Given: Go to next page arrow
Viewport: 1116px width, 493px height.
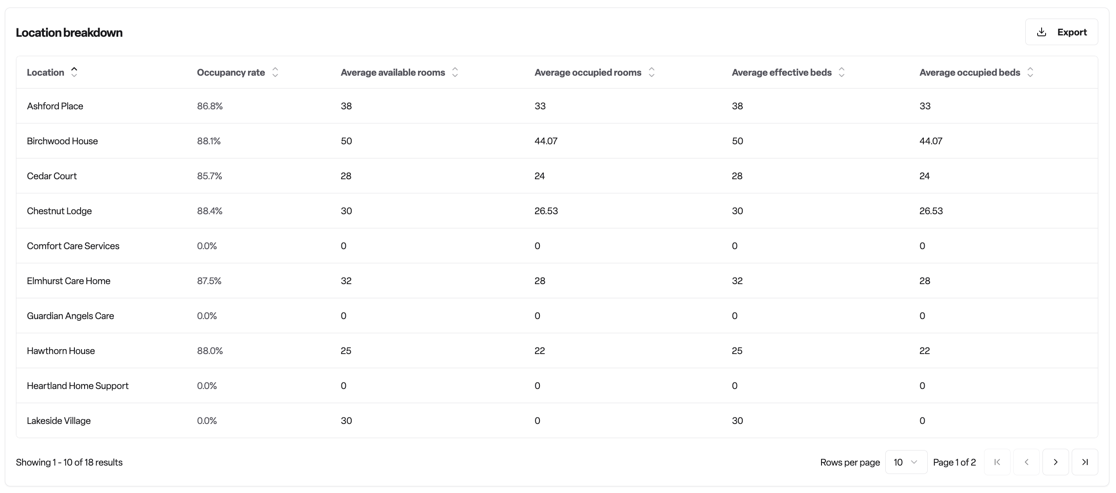Looking at the screenshot, I should point(1056,462).
